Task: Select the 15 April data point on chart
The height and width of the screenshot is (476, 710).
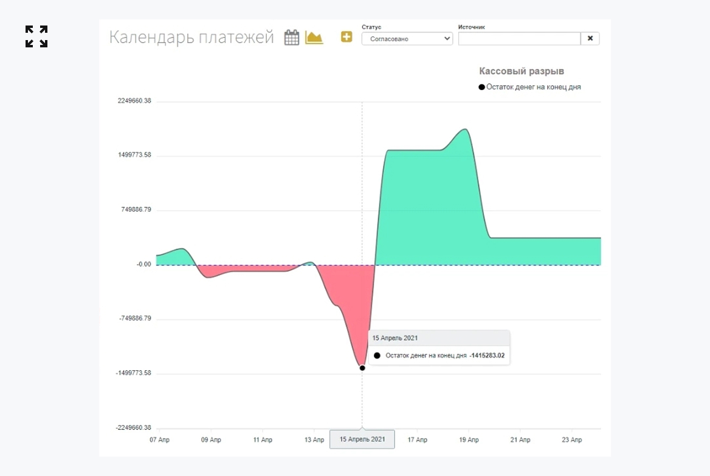Action: 362,368
